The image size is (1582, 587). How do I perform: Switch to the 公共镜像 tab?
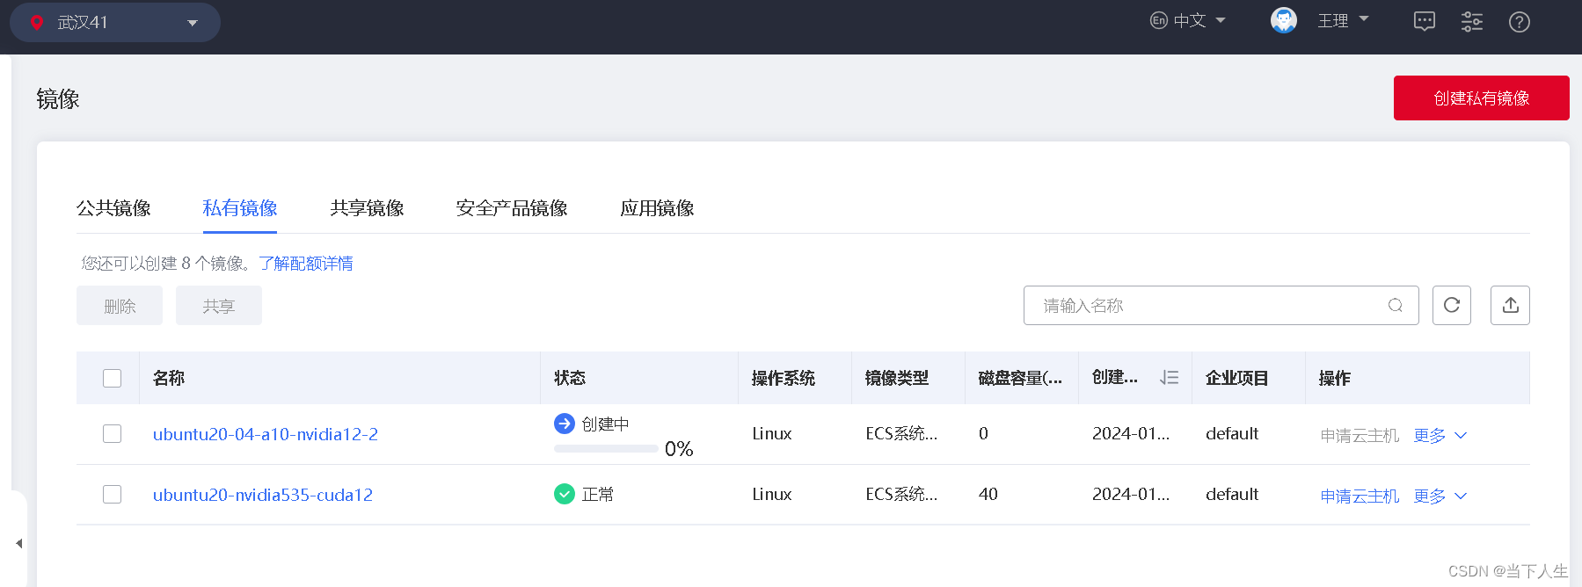113,208
